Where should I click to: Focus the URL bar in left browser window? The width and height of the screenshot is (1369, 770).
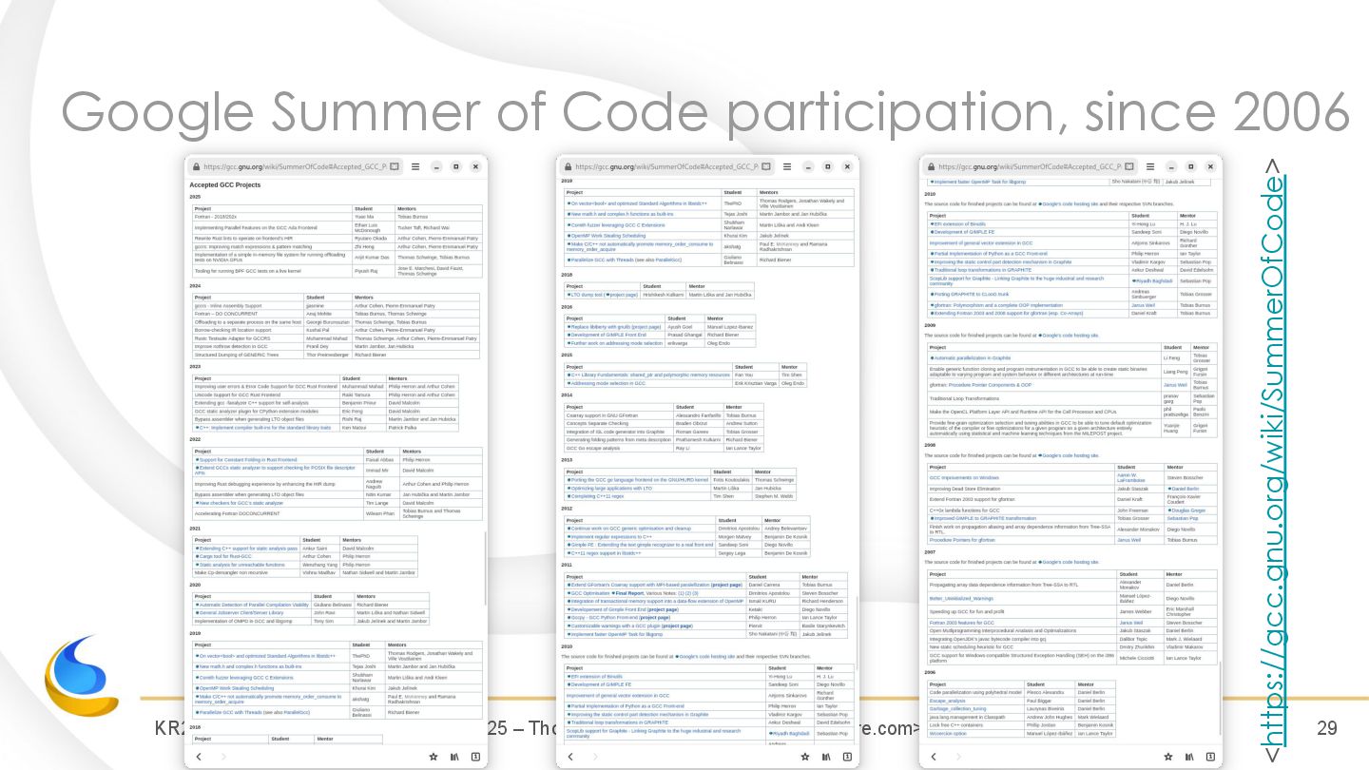click(x=296, y=166)
